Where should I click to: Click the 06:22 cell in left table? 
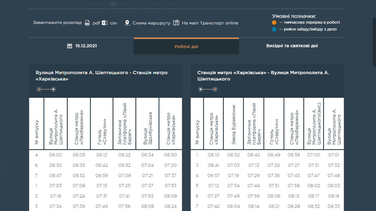coord(124,155)
